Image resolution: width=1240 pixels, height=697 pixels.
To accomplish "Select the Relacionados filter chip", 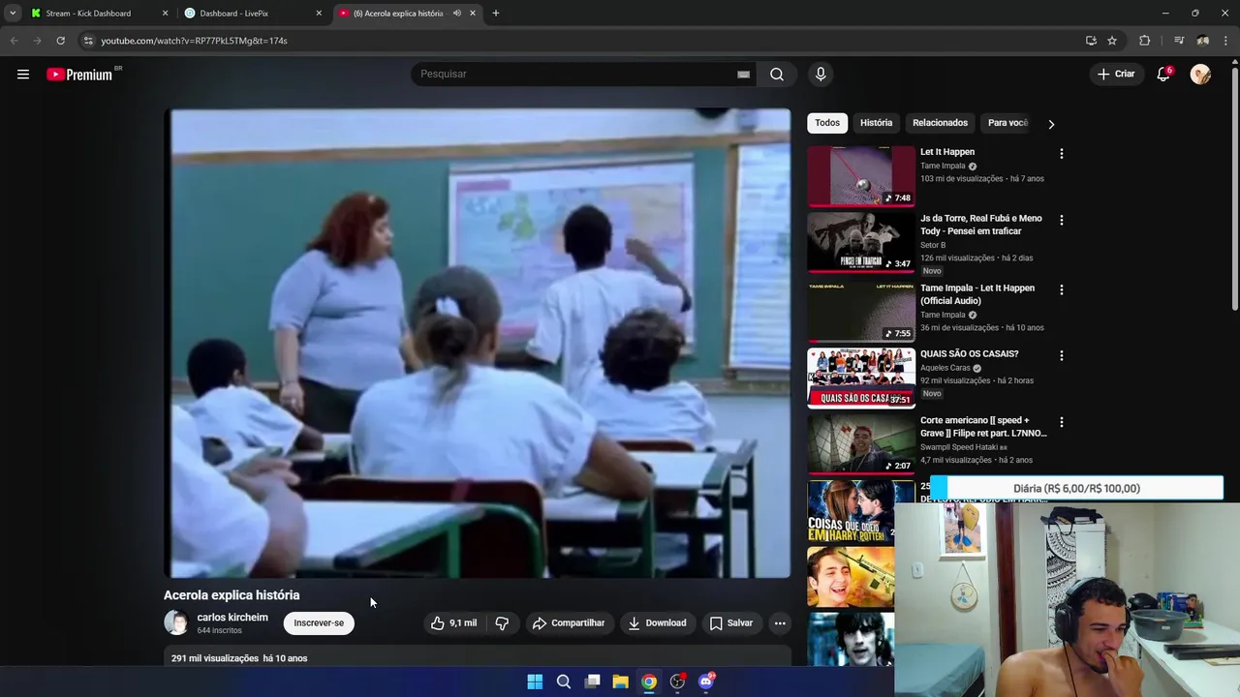I will pyautogui.click(x=940, y=123).
